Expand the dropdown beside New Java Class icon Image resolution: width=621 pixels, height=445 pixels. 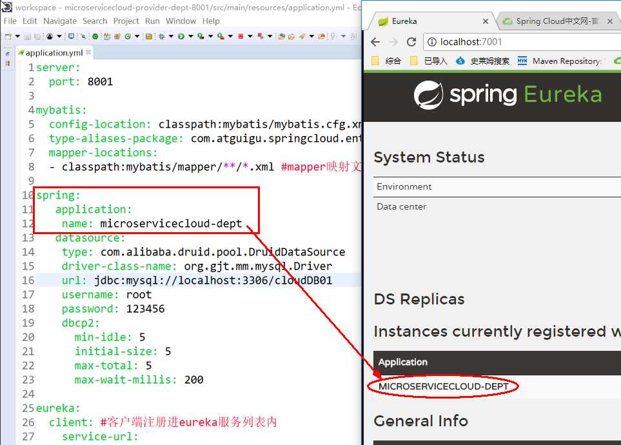tap(137, 37)
